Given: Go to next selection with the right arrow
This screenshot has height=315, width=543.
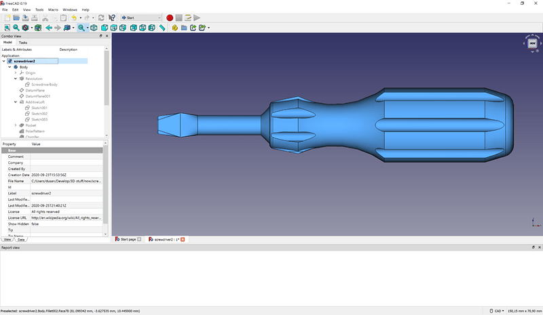Looking at the screenshot, I should [58, 28].
